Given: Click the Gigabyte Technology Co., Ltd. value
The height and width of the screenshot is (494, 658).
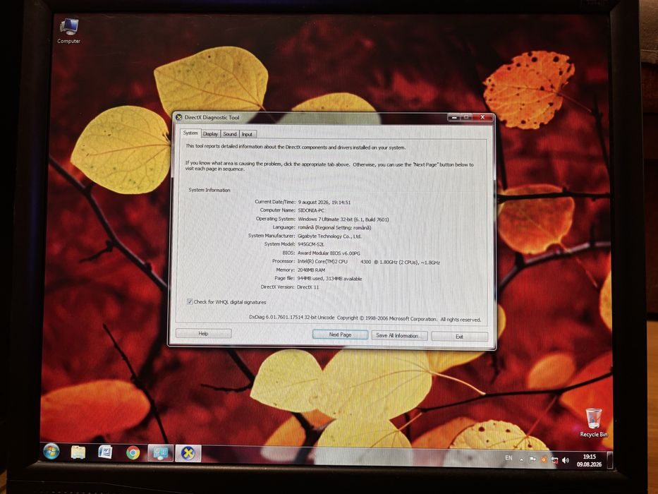Looking at the screenshot, I should pos(329,236).
